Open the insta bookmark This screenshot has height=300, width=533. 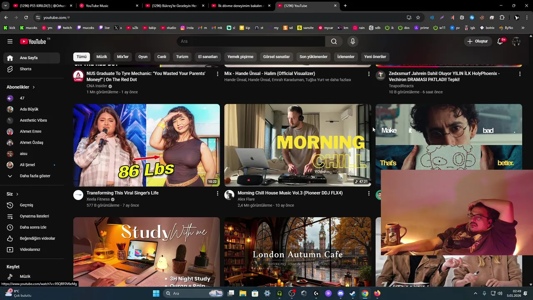pyautogui.click(x=187, y=28)
